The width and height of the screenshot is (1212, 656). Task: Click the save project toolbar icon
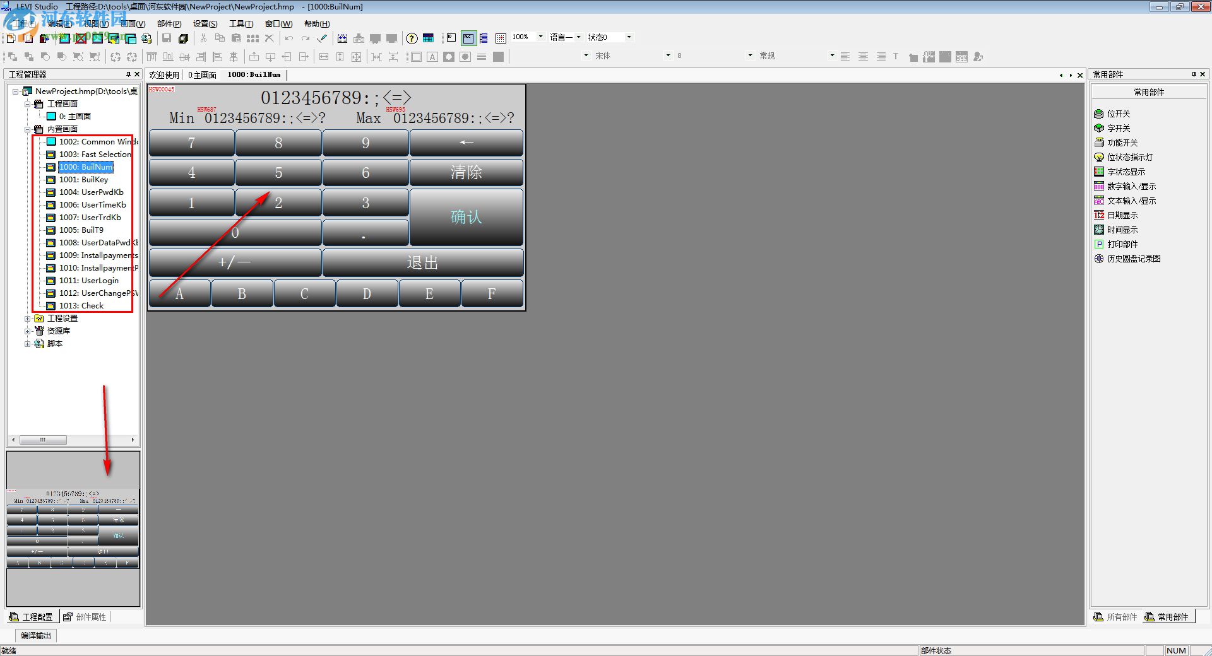pyautogui.click(x=167, y=38)
